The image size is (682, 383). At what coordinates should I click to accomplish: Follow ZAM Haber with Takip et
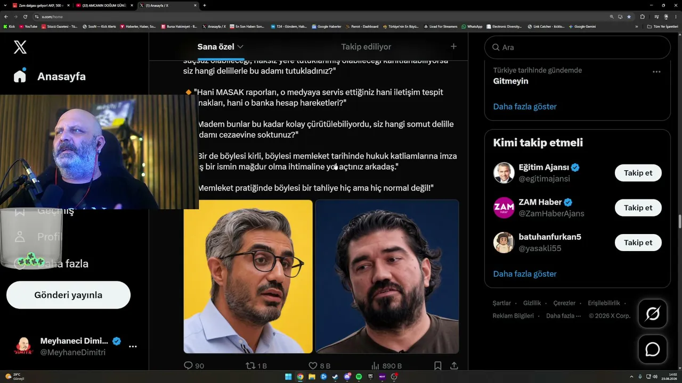coord(638,207)
